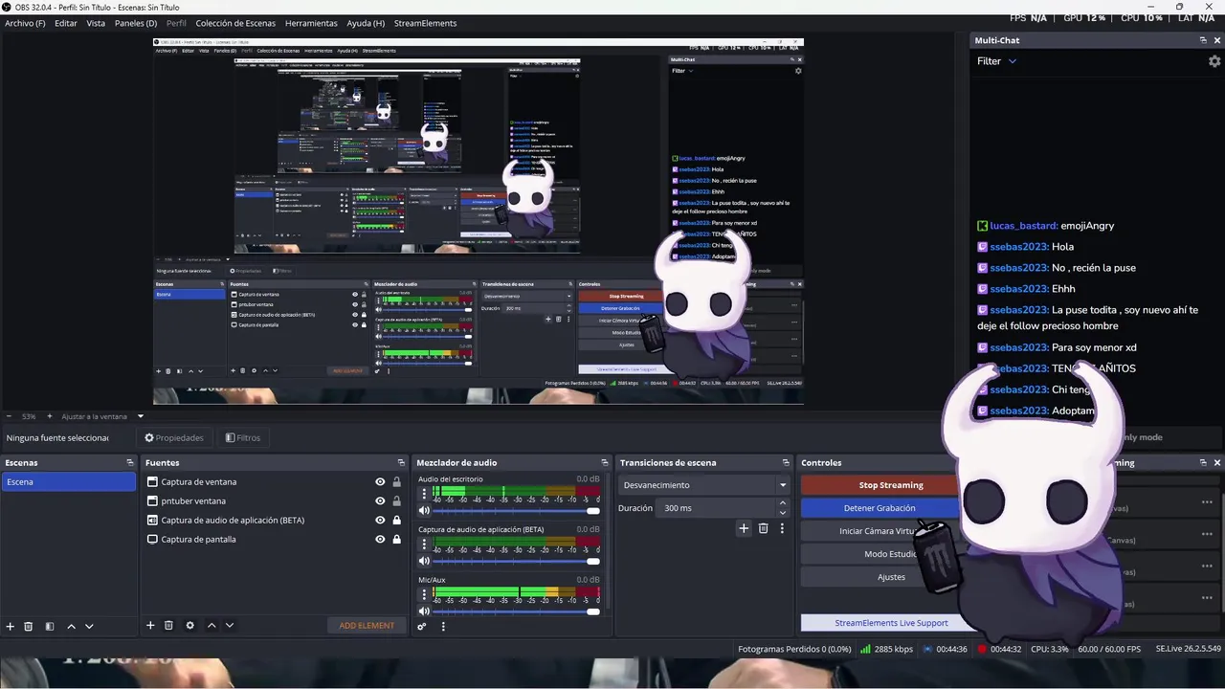1225x689 pixels.
Task: Open Herramientas menu
Action: (311, 23)
